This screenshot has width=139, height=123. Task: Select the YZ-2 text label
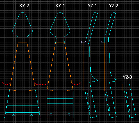click(113, 6)
